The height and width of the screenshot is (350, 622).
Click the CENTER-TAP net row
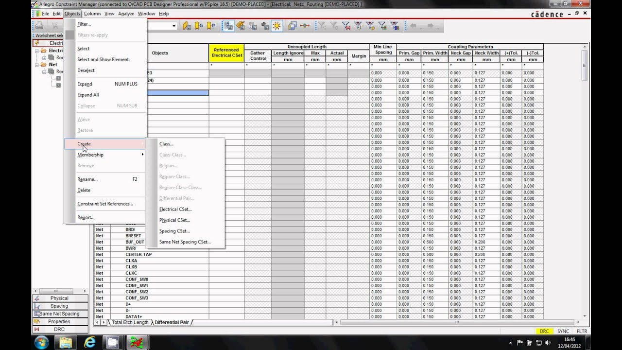(139, 254)
